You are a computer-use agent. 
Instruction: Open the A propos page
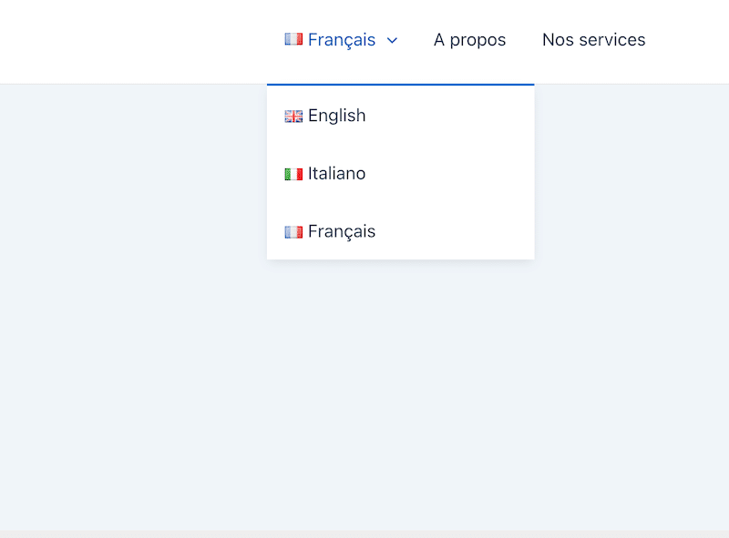469,40
